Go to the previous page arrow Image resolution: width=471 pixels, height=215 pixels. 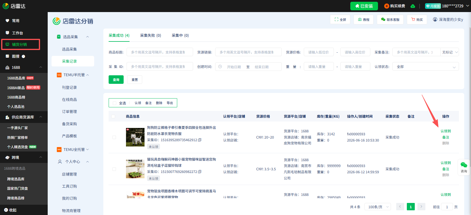[x=400, y=206]
